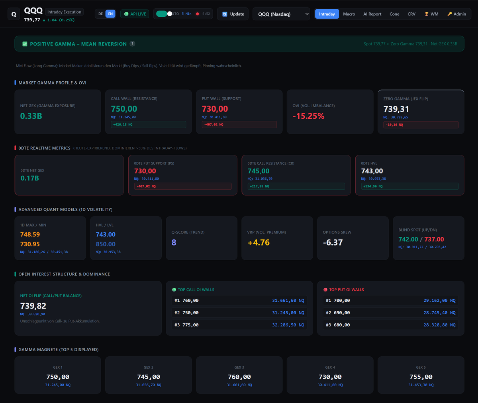Click the GEX 5 card 755,00
Image resolution: width=478 pixels, height=403 pixels.
[x=421, y=375]
